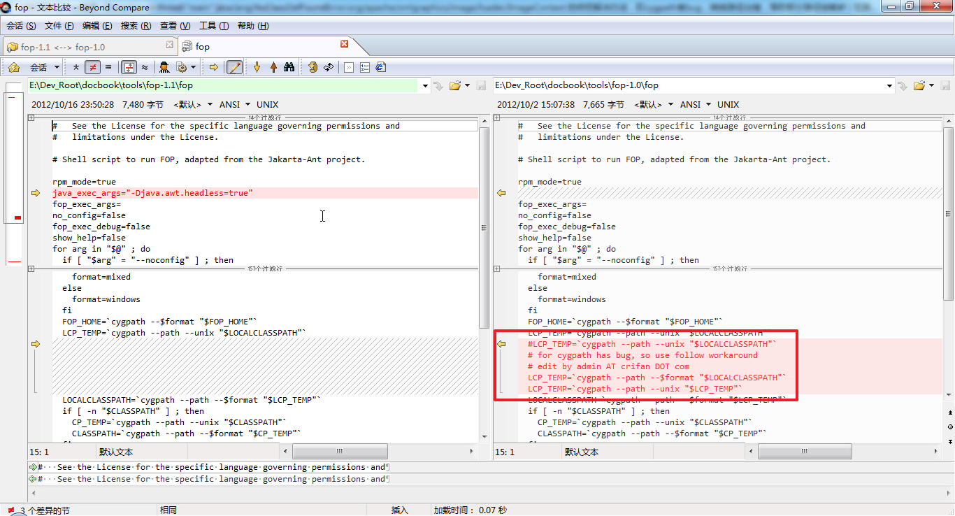Open Find using the binoculars icon
The height and width of the screenshot is (516, 955).
[289, 68]
